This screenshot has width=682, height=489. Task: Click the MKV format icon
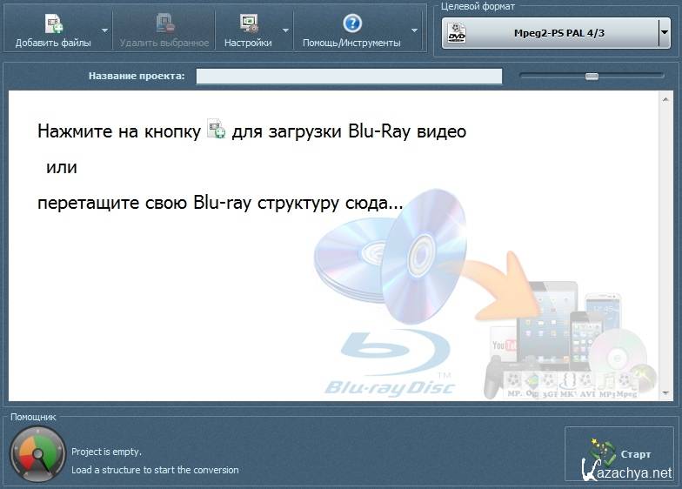[x=566, y=381]
